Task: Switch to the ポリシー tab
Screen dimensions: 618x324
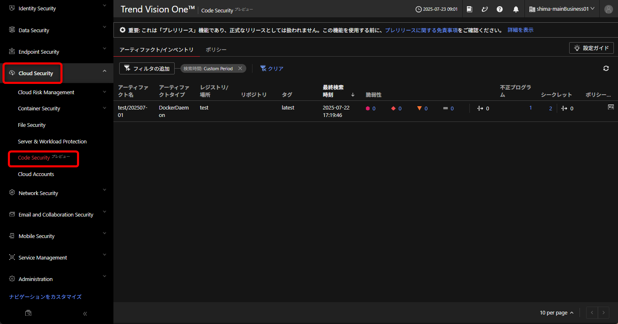Action: tap(216, 50)
